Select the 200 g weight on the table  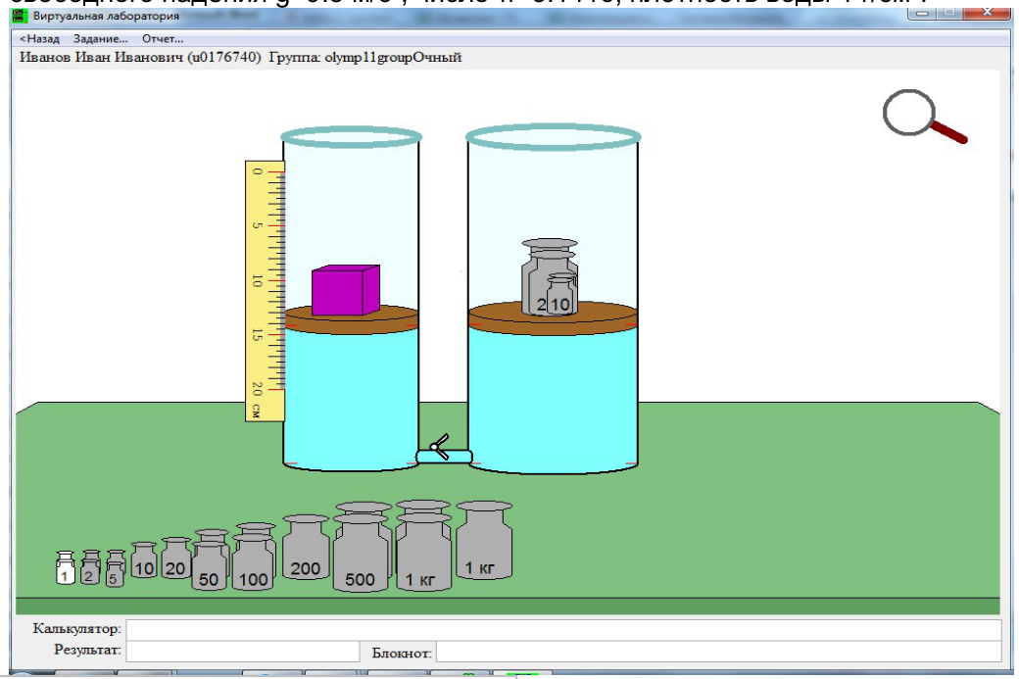pyautogui.click(x=306, y=547)
